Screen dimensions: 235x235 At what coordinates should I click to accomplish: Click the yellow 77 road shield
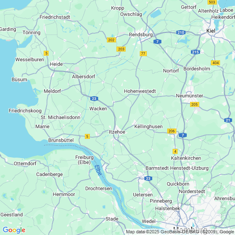click(x=143, y=54)
